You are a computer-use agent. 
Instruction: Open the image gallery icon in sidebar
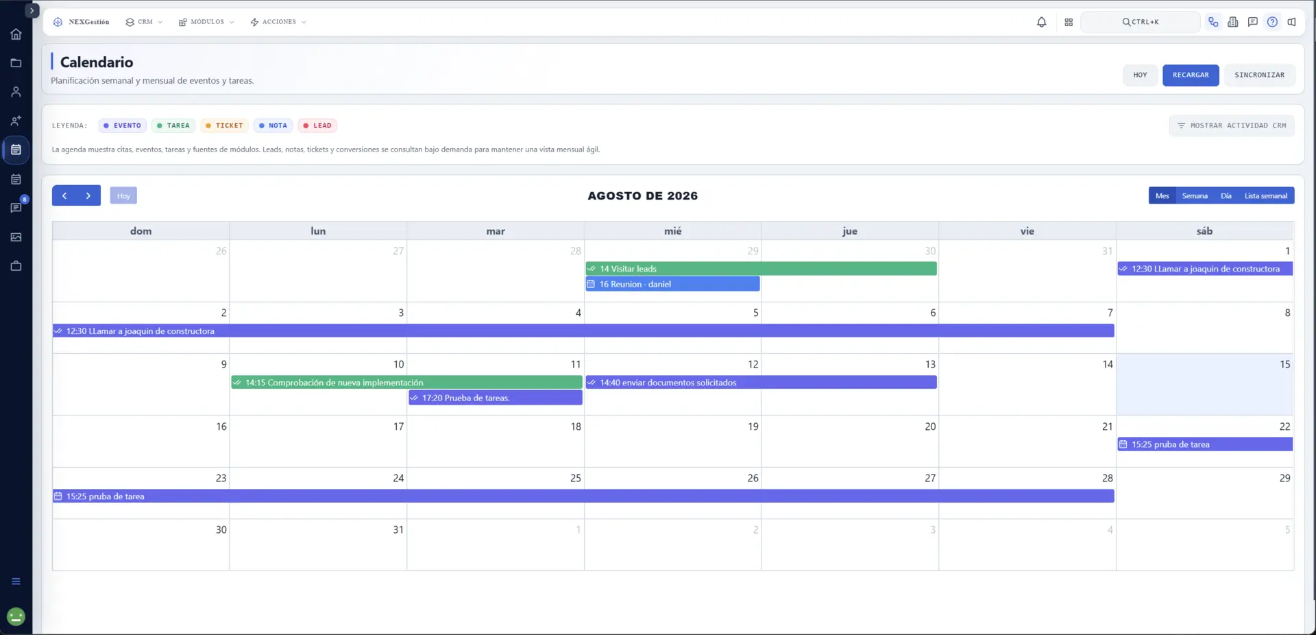[16, 237]
